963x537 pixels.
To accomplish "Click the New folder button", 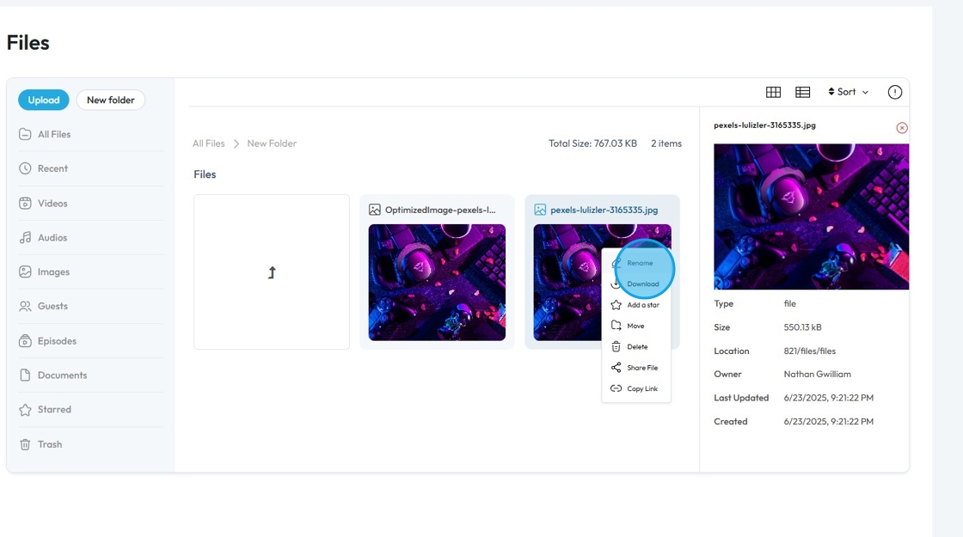I will (x=111, y=100).
